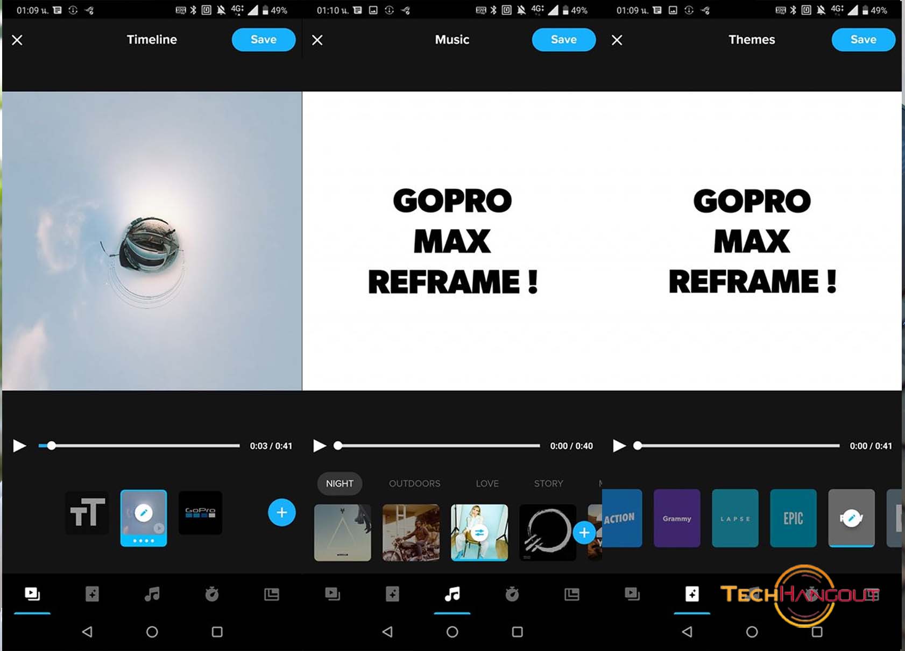Viewport: 905px width, 651px height.
Task: Tap Android home button below Music screen
Action: 452,632
